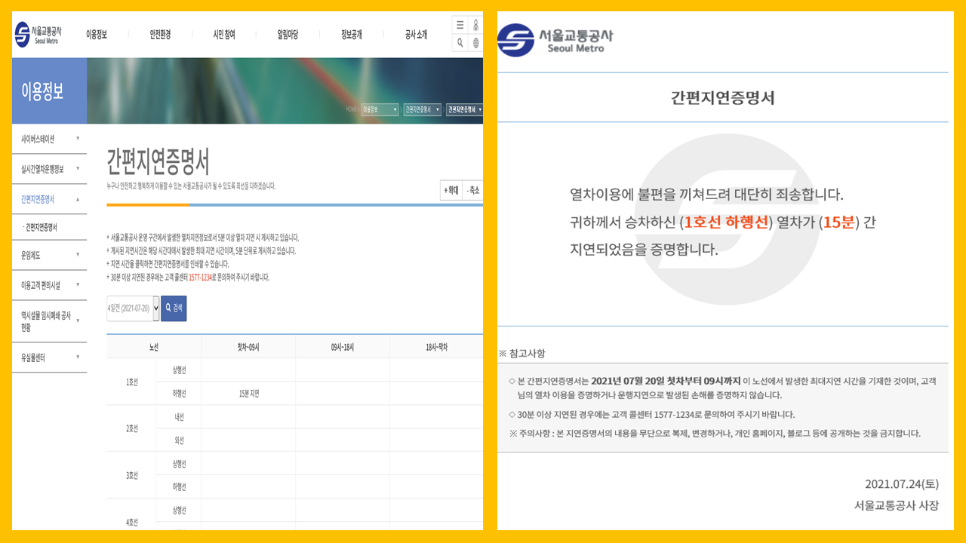Click the 09시~18시 column header
The image size is (966, 543).
[x=343, y=347]
